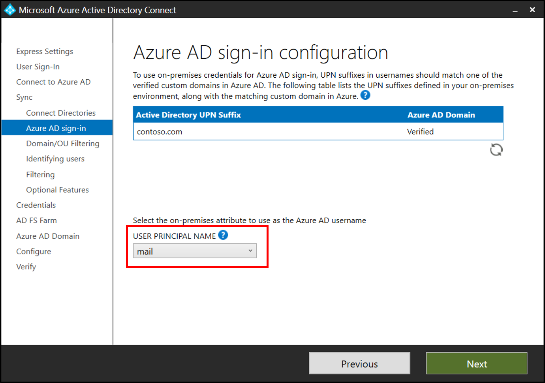Minimize the Azure AD Connect window
This screenshot has width=545, height=383.
pyautogui.click(x=515, y=10)
